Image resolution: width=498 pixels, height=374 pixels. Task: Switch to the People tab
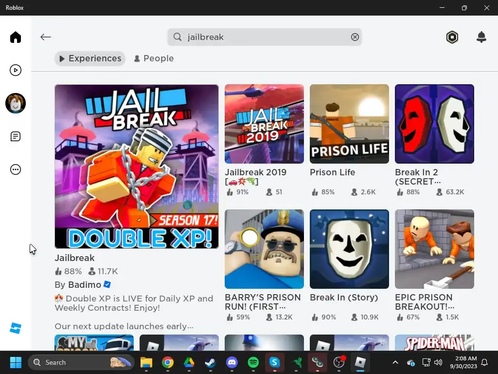[154, 58]
